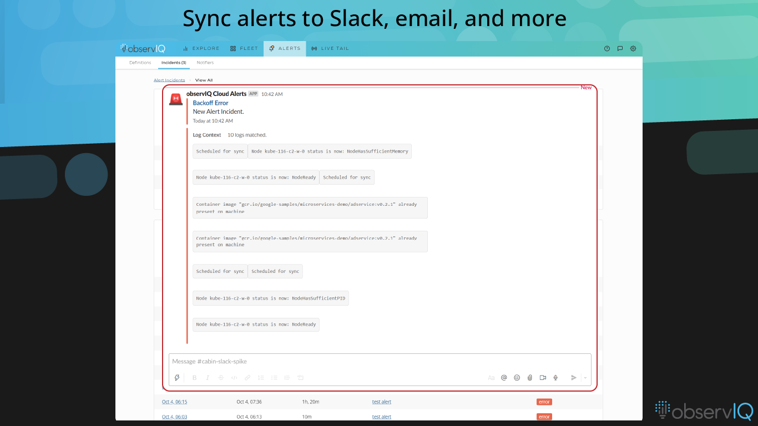The width and height of the screenshot is (758, 426).
Task: Switch to the Notifiers tab
Action: pos(205,63)
